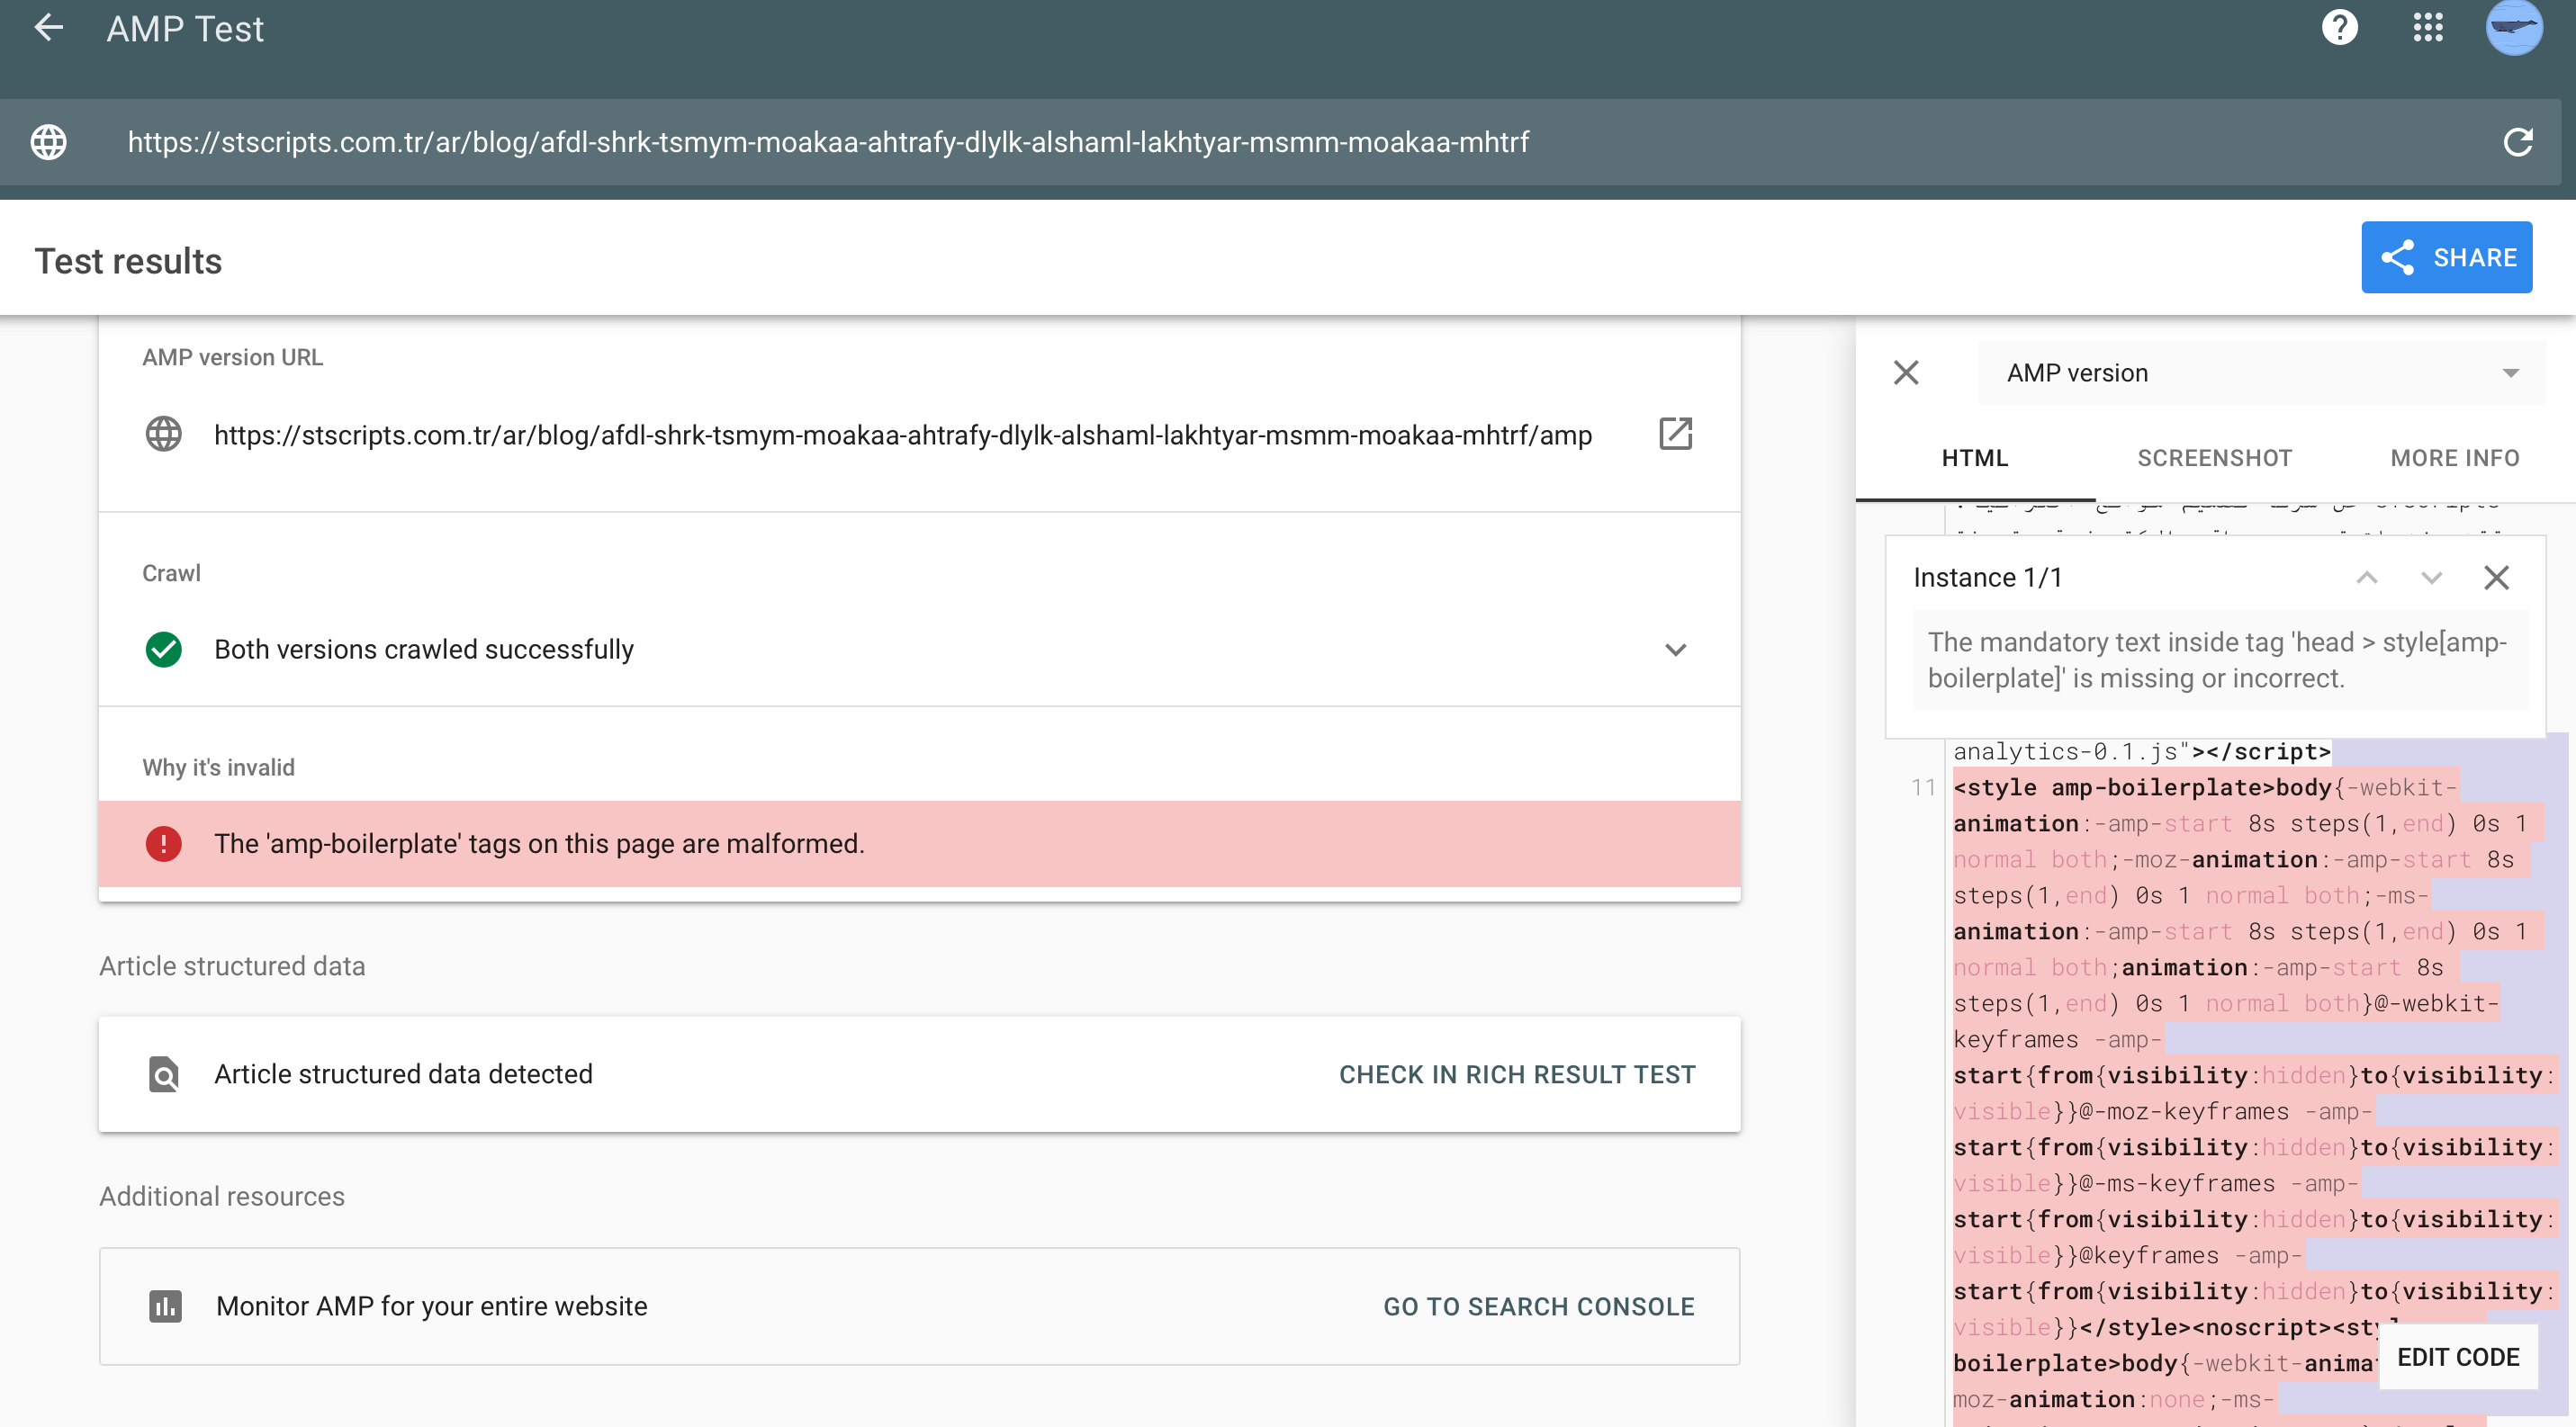
Task: Click the Article structured data search icon
Action: pyautogui.click(x=163, y=1074)
